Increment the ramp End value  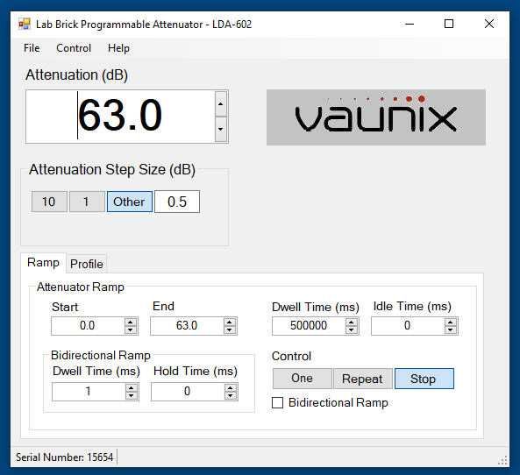click(x=230, y=322)
